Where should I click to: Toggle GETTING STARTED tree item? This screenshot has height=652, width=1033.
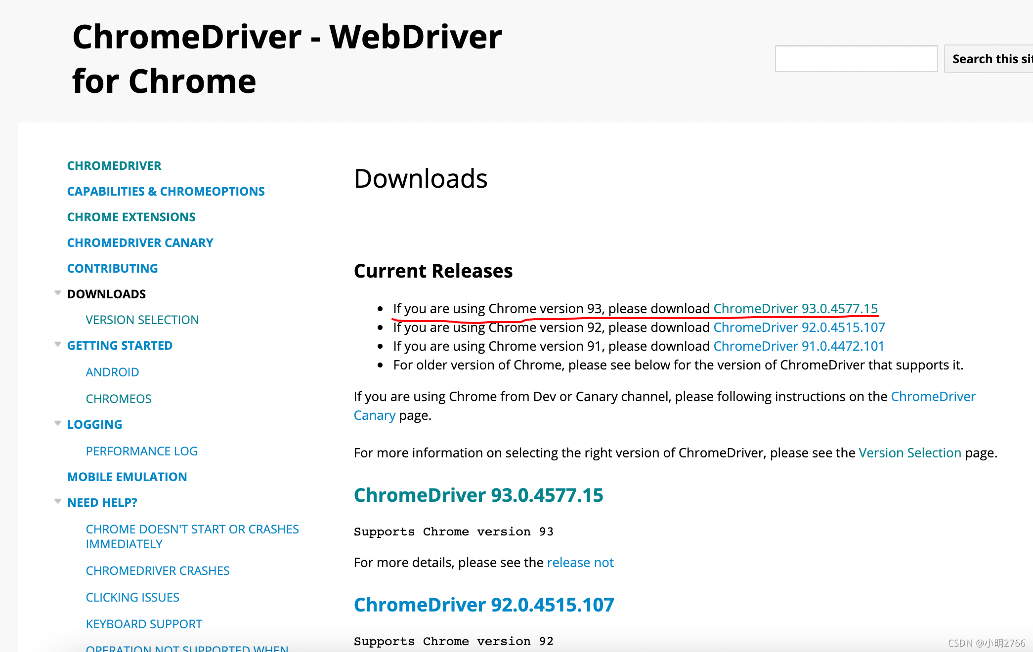click(x=58, y=345)
